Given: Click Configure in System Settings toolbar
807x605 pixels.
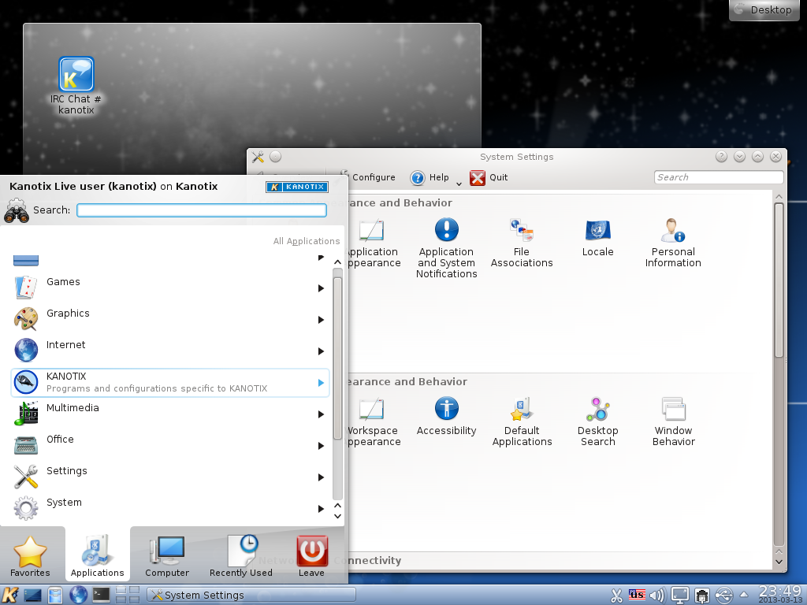Looking at the screenshot, I should pyautogui.click(x=367, y=177).
